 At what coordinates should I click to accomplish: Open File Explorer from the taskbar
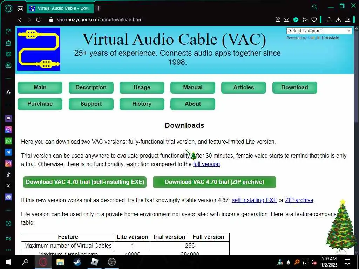[60, 262]
